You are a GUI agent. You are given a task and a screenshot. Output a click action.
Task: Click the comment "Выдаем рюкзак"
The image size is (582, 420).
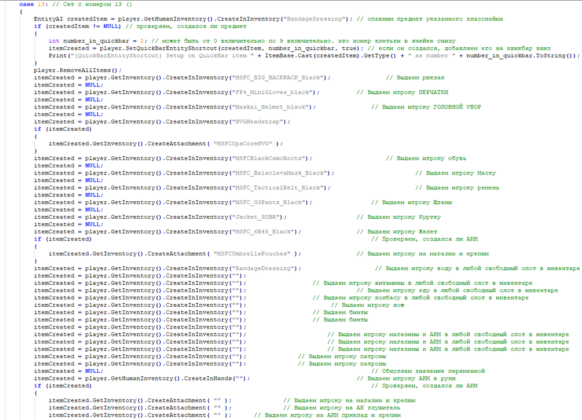[x=415, y=78]
